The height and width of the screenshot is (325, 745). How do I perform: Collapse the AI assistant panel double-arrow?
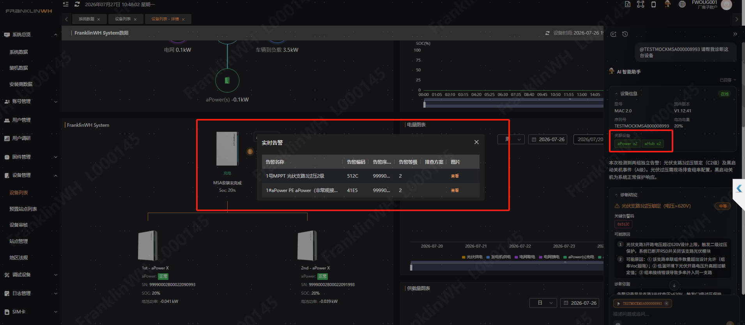pyautogui.click(x=735, y=34)
